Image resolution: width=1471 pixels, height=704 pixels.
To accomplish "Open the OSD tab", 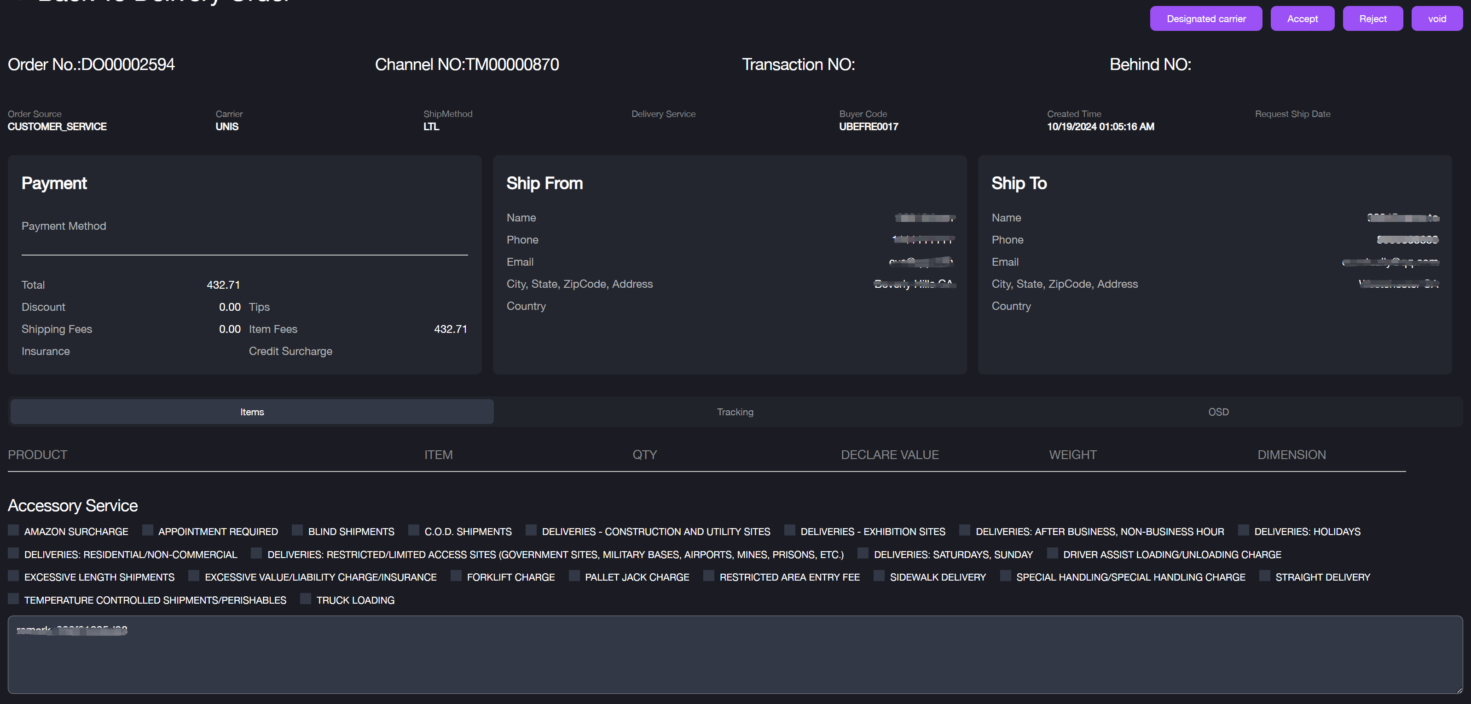I will coord(1218,412).
